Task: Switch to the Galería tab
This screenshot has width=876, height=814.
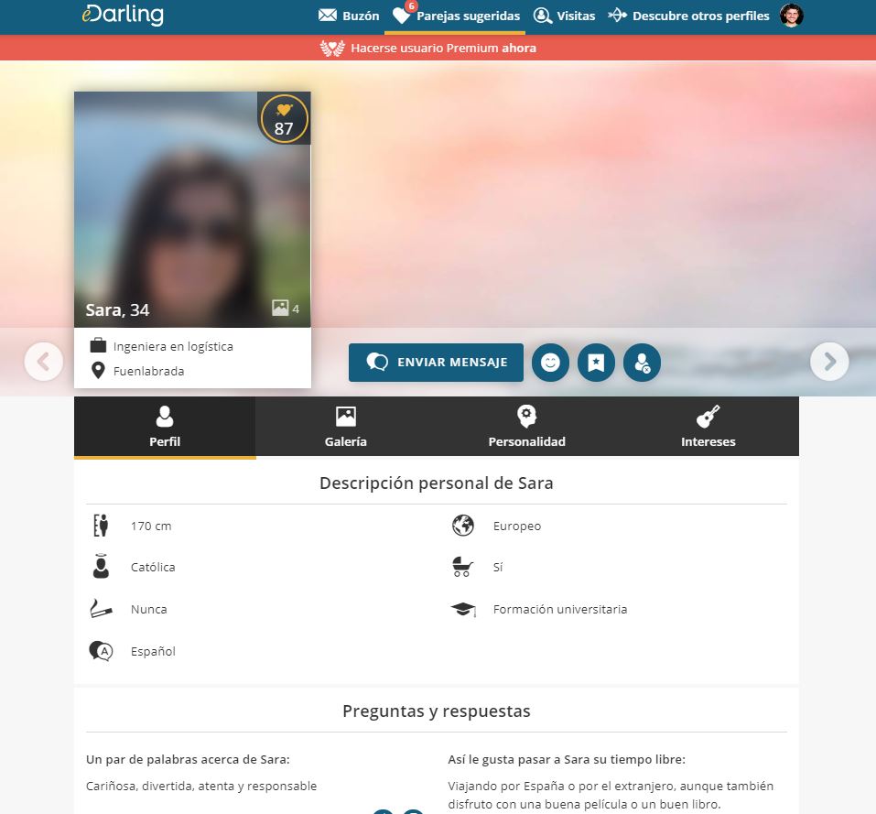Action: 346,428
